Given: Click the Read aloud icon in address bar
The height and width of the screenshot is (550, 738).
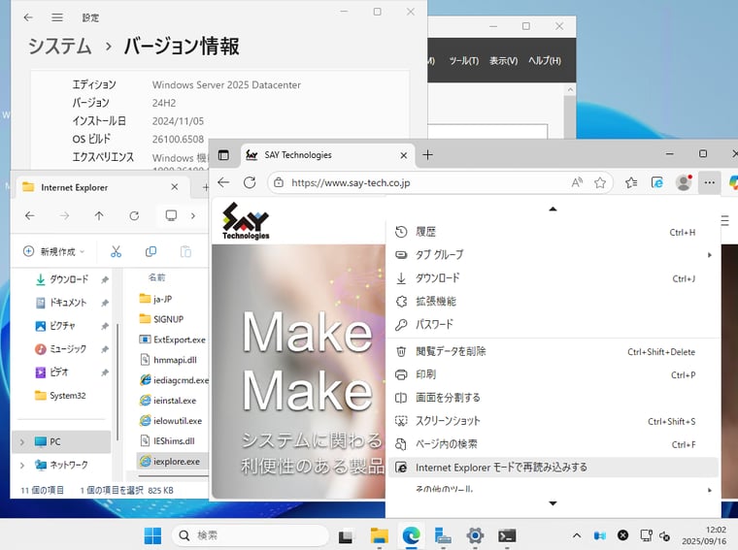Looking at the screenshot, I should click(x=577, y=182).
